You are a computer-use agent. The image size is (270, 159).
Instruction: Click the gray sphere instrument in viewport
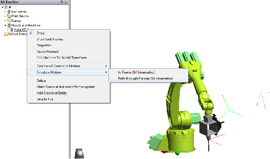click(79, 153)
